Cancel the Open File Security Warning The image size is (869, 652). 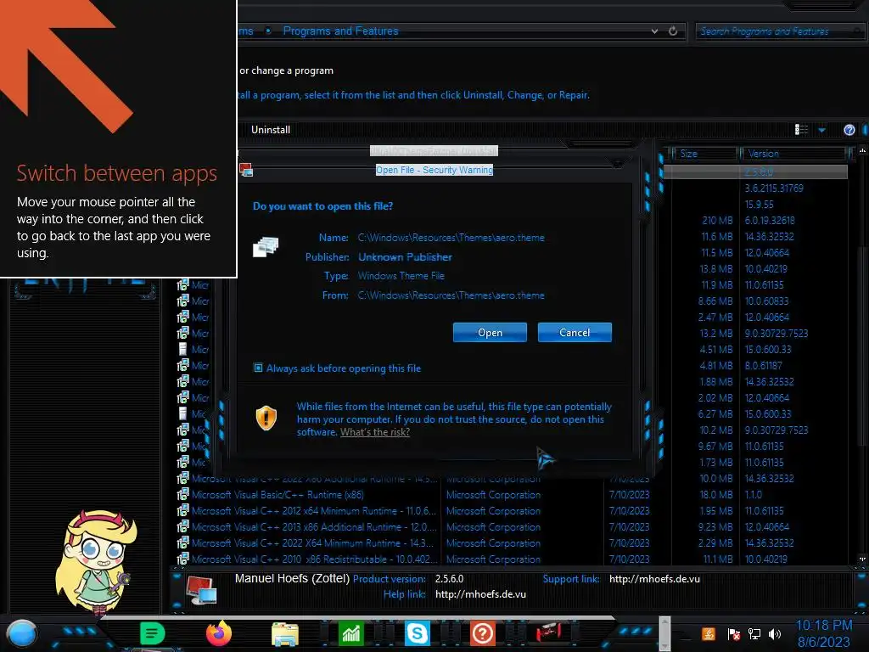(575, 333)
